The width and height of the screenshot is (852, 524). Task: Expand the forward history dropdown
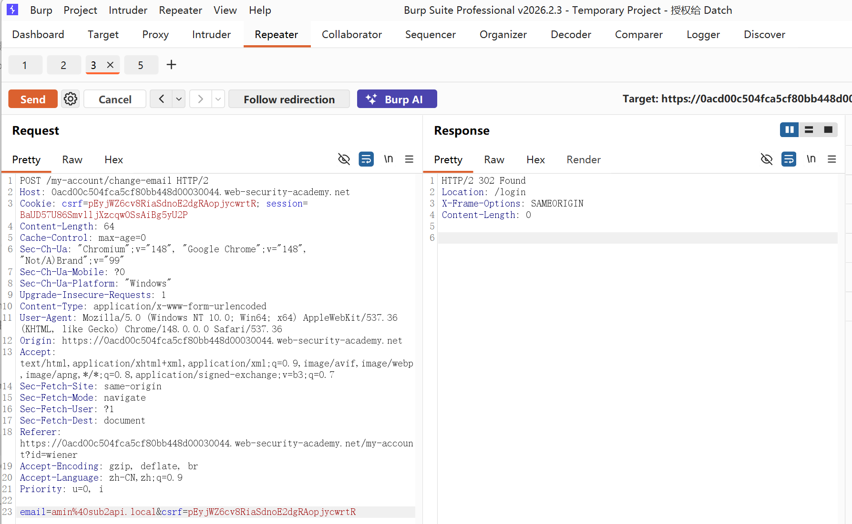click(x=218, y=99)
